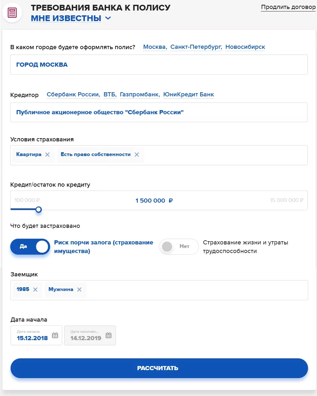This screenshot has height=396, width=317.
Task: Expand the МНЕ ИЗВЕСТНЫ dropdown chevron
Action: pos(108,18)
